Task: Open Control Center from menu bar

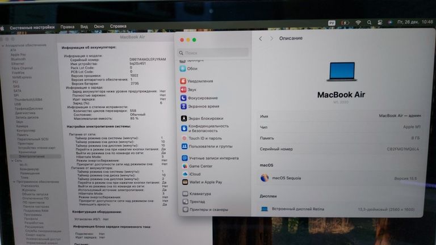Action: pos(380,23)
